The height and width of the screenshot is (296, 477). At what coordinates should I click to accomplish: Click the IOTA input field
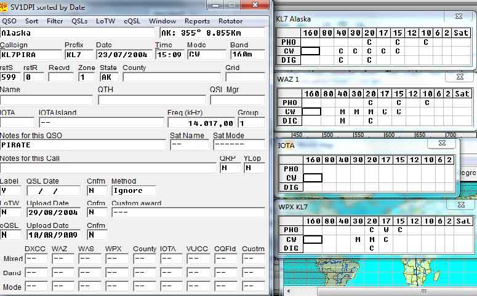pos(17,123)
